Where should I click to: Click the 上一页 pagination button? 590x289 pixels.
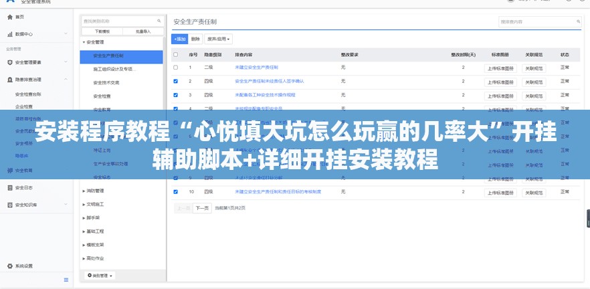click(183, 208)
